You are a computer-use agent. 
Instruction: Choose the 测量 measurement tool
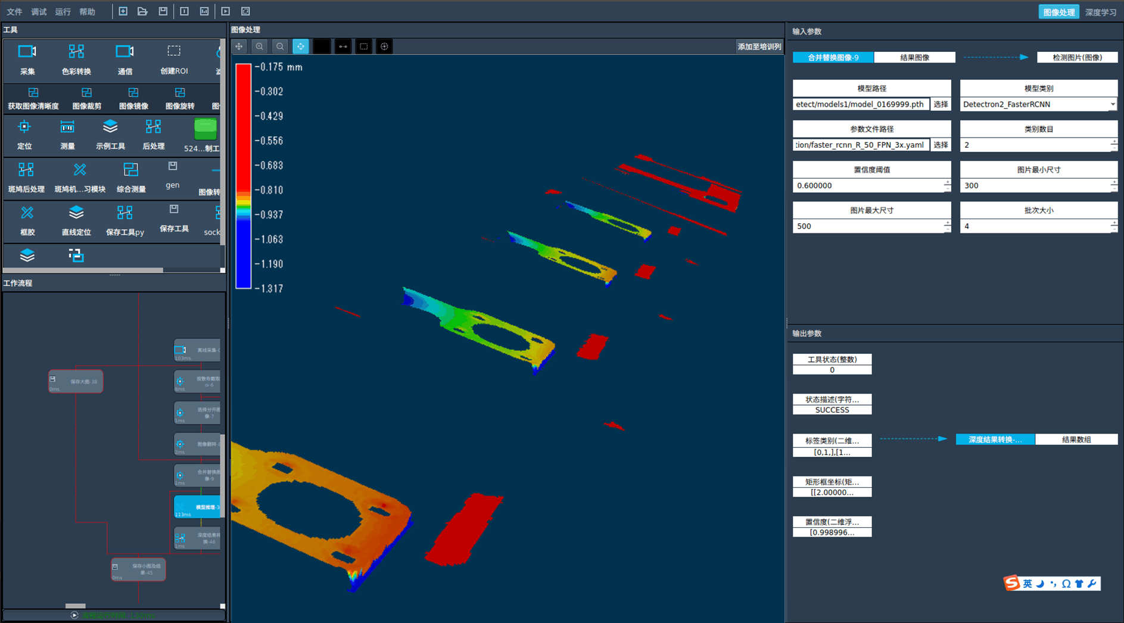tap(67, 134)
